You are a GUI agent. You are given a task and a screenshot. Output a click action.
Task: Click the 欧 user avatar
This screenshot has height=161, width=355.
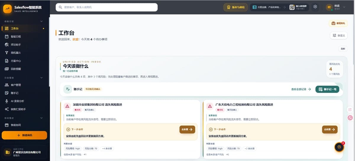click(329, 7)
